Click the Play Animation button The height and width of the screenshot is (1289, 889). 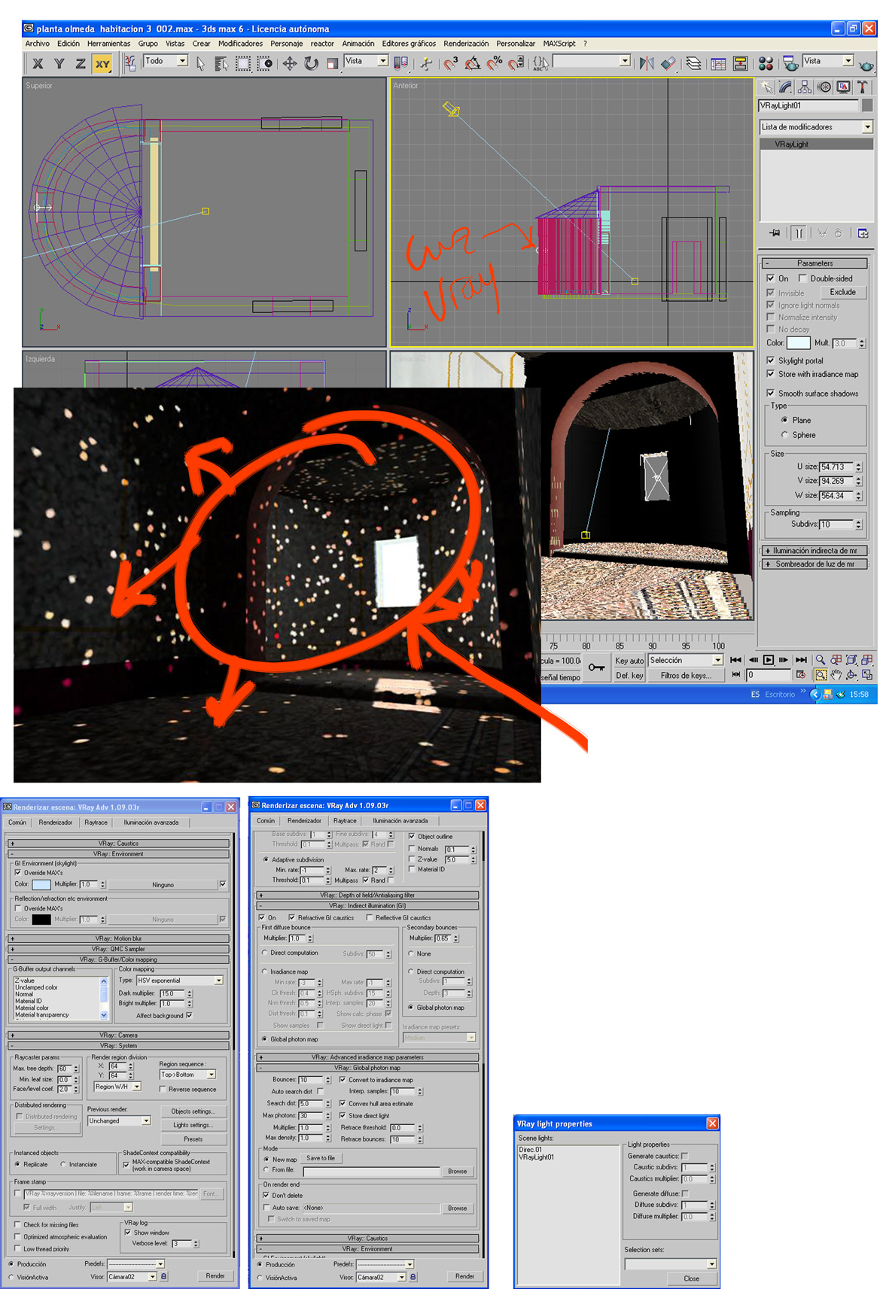(x=769, y=660)
